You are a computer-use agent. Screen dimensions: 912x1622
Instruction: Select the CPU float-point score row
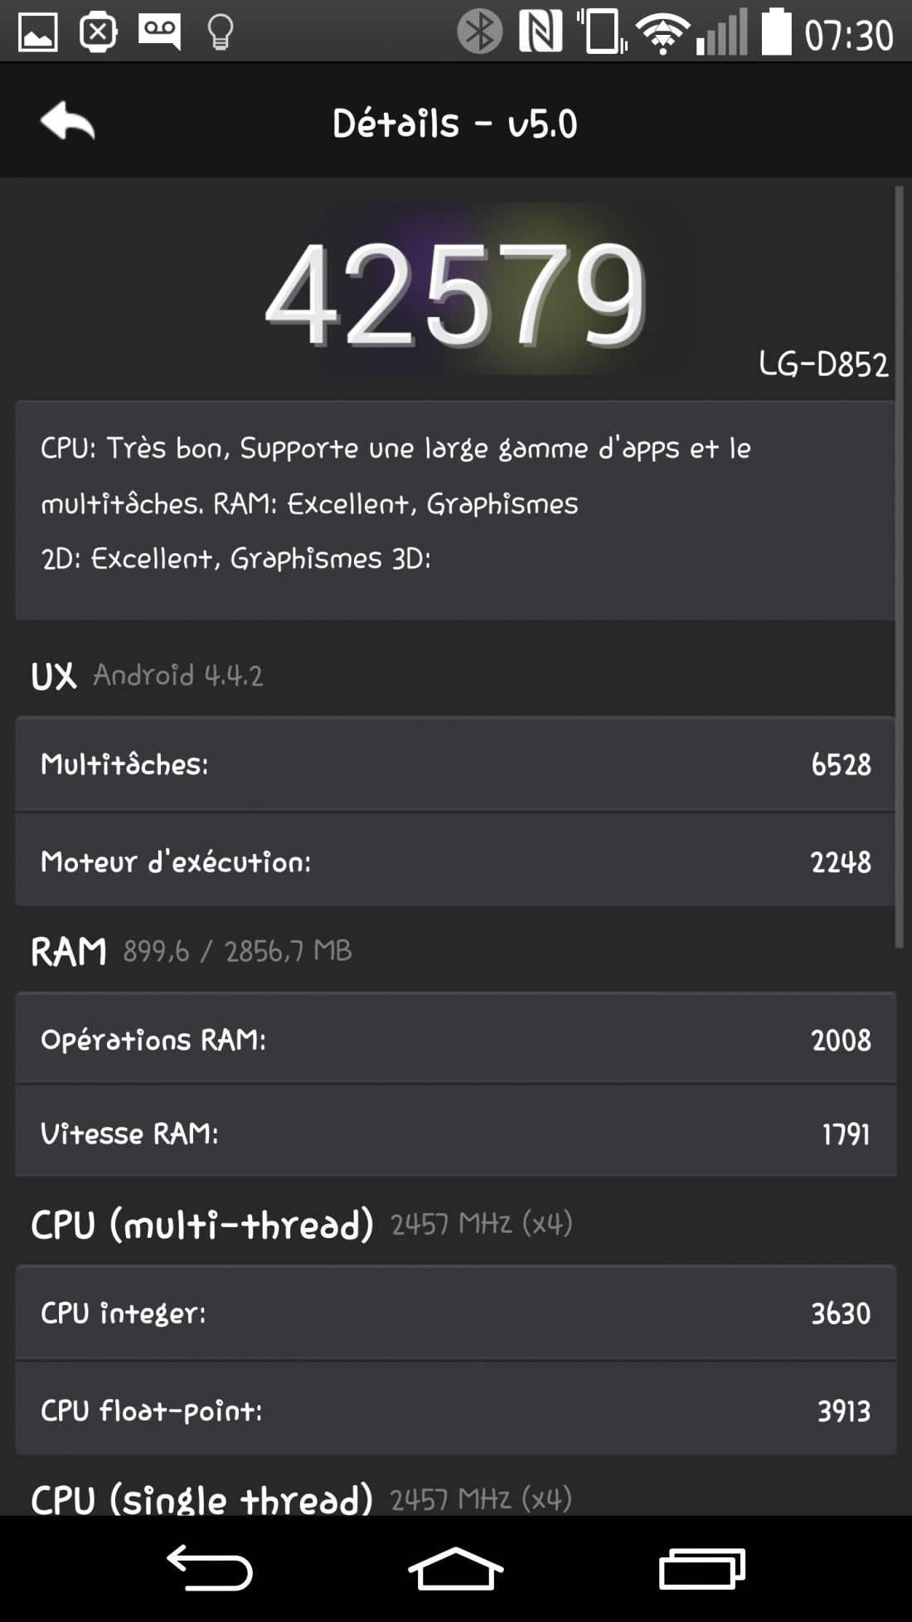455,1410
